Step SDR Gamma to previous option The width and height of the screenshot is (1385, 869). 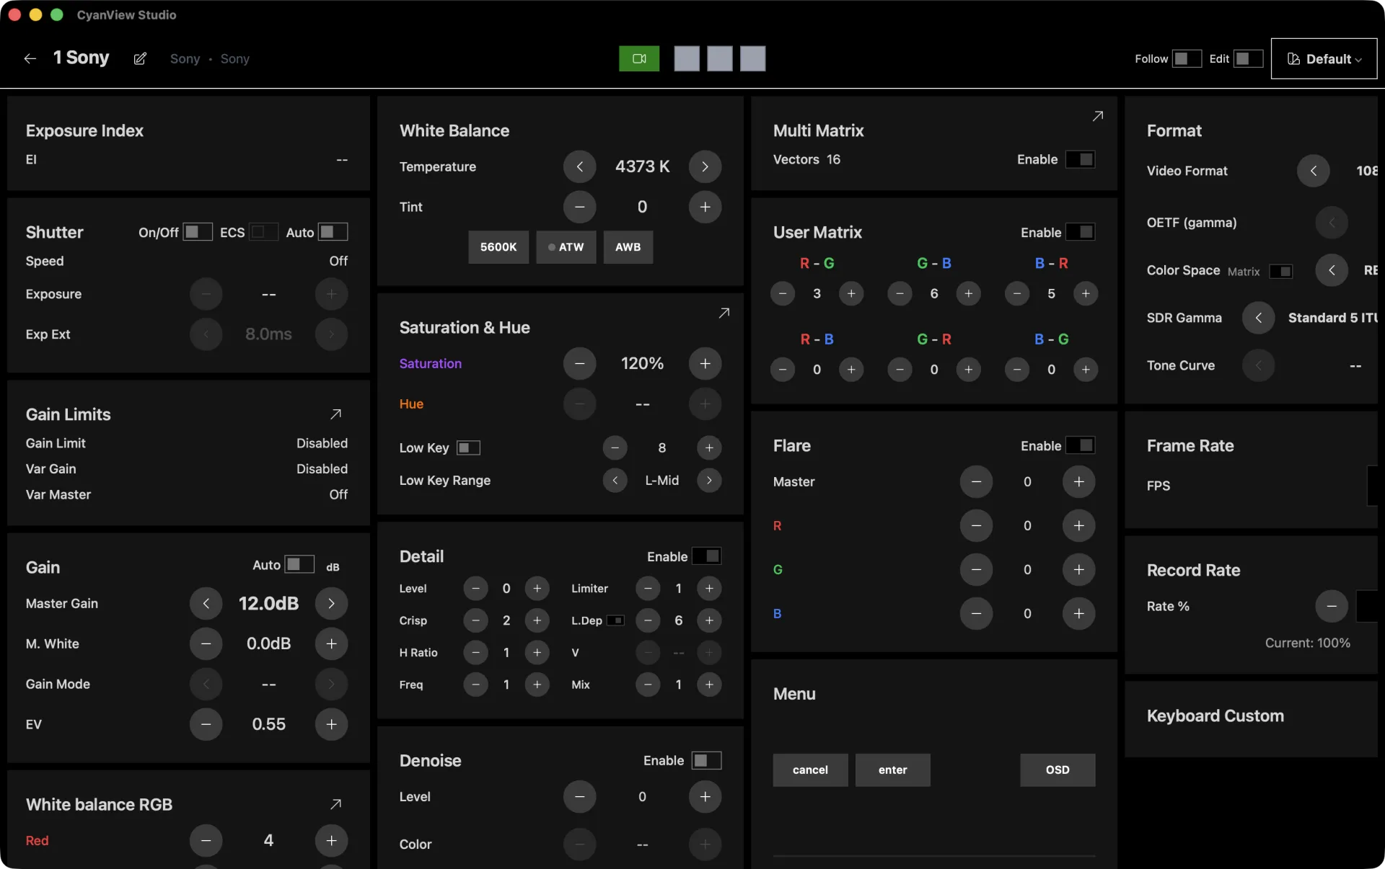[1258, 318]
